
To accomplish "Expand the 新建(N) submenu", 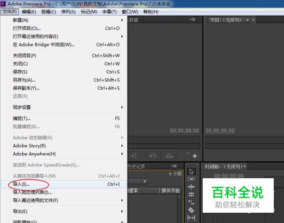I will 68,20.
